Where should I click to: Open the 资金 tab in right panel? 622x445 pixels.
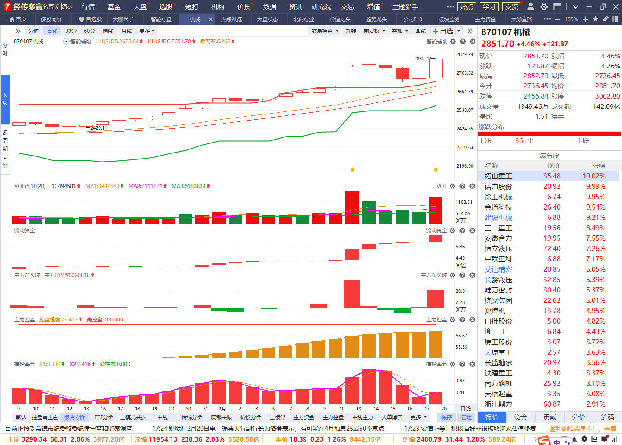(x=521, y=417)
